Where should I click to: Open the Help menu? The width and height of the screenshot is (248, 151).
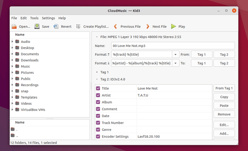[62, 18]
